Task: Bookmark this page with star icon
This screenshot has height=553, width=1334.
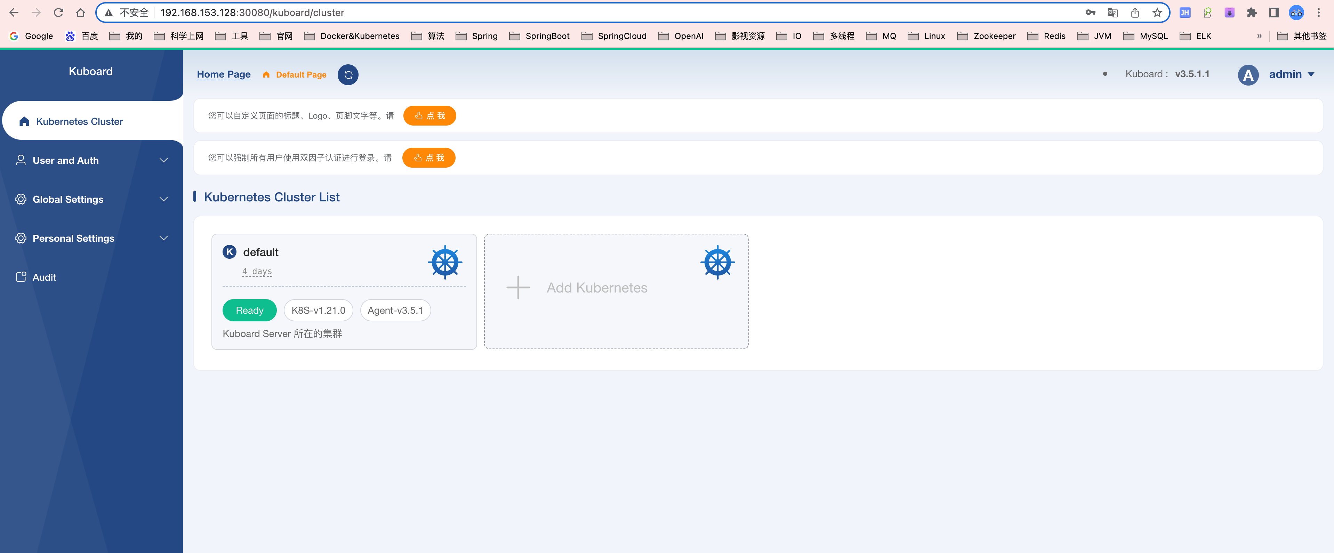Action: tap(1157, 13)
